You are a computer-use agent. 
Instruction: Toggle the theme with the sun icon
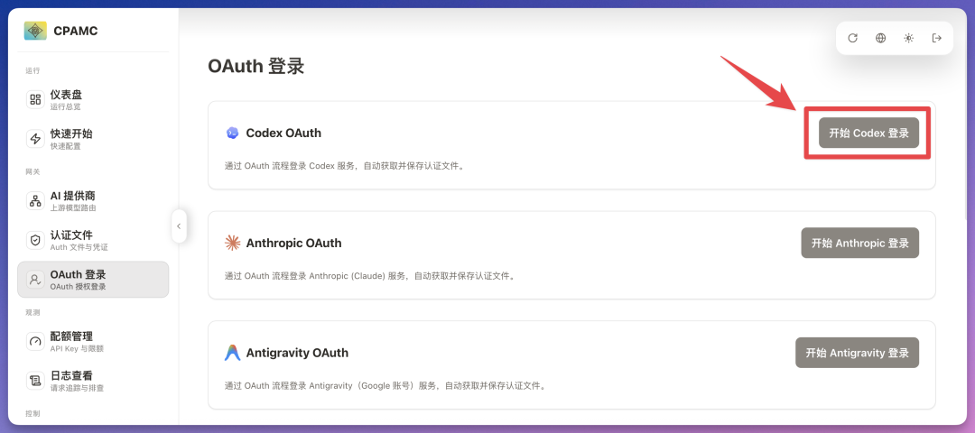point(908,38)
